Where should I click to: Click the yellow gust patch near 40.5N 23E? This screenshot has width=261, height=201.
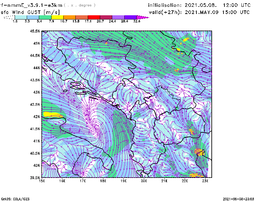click(199, 152)
